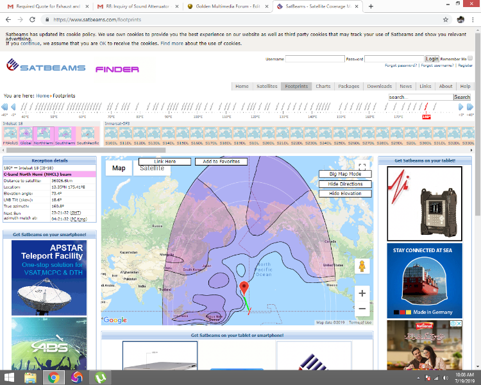This screenshot has height=385, width=481.
Task: Open the Global beam footprint thumbnail
Action: (x=26, y=136)
